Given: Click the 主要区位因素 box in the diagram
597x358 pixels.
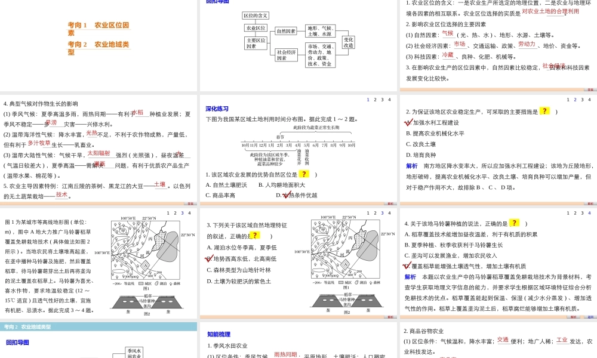Looking at the screenshot, I should (x=256, y=43).
